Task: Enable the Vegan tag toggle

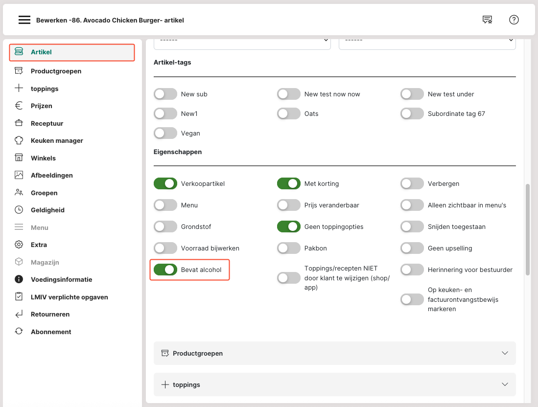Action: click(165, 133)
